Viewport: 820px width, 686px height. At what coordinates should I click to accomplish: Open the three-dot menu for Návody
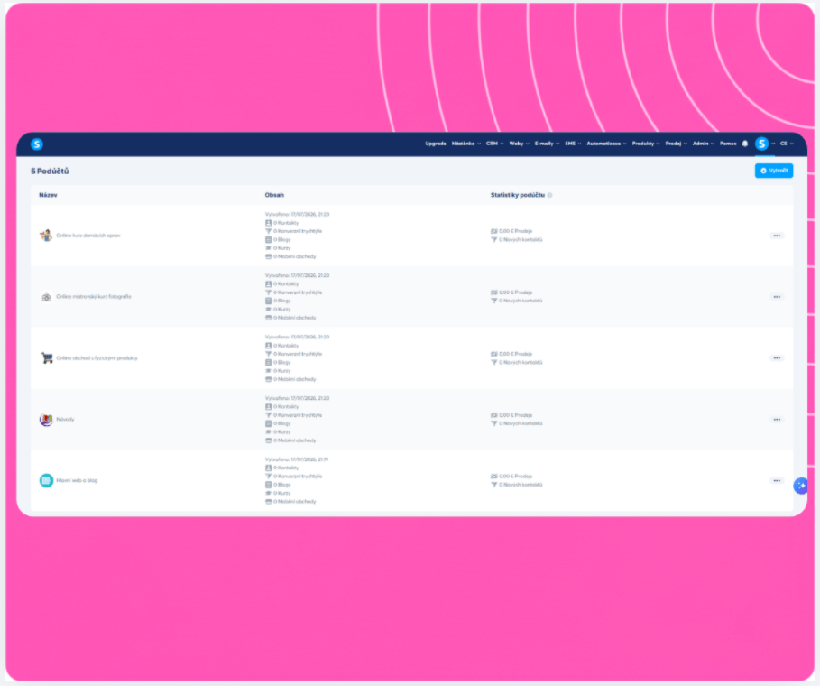pyautogui.click(x=777, y=419)
